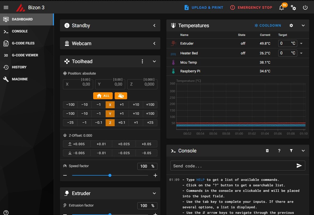The image size is (314, 215).
Task: Click the Speed factor slider handle
Action: pyautogui.click(x=110, y=175)
